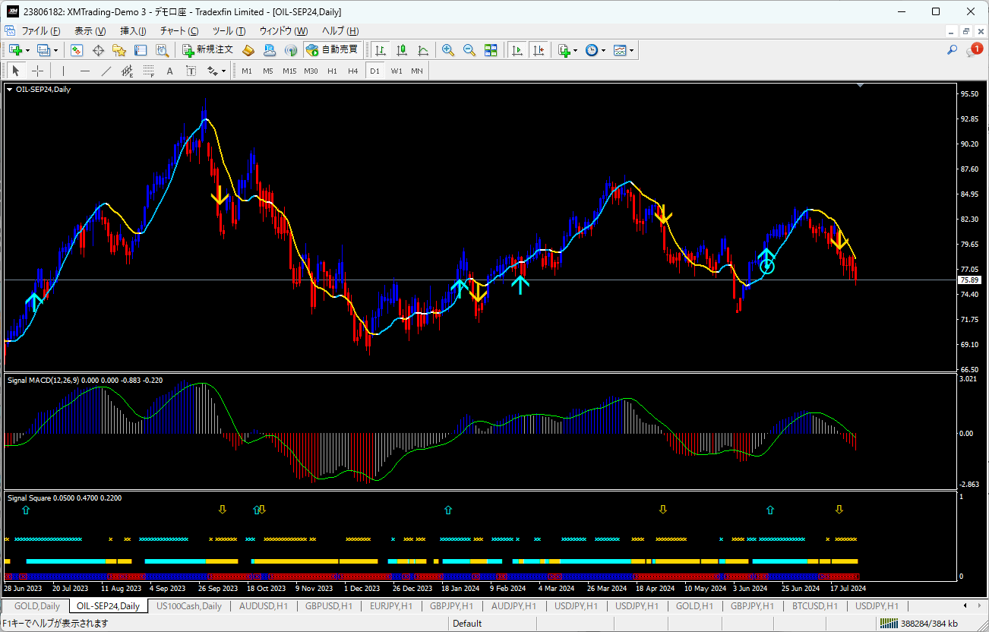Viewport: 989px width, 632px height.
Task: Switch to the GOLD,Daily chart tab
Action: (37, 605)
